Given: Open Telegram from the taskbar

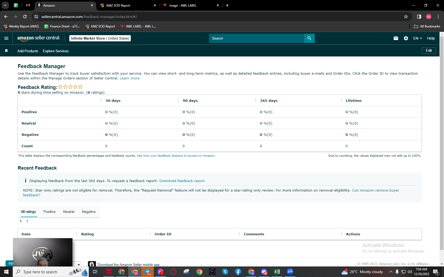Looking at the screenshot, I should click(147, 272).
